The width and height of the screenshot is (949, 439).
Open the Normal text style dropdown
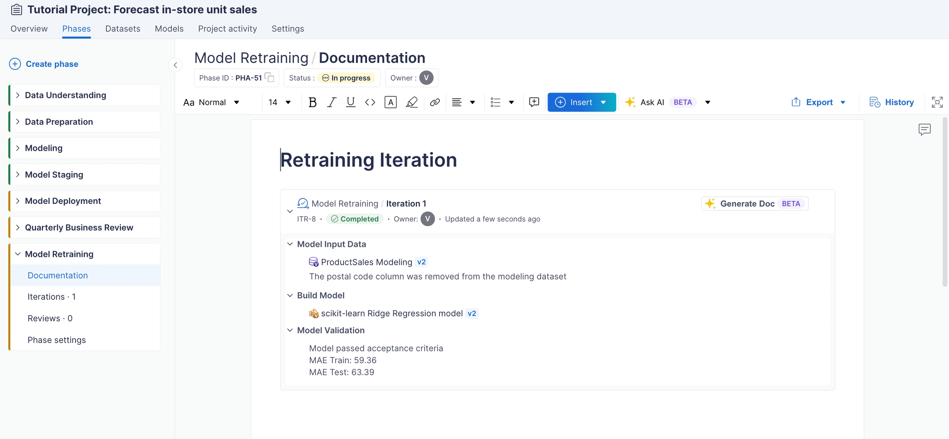(x=212, y=102)
